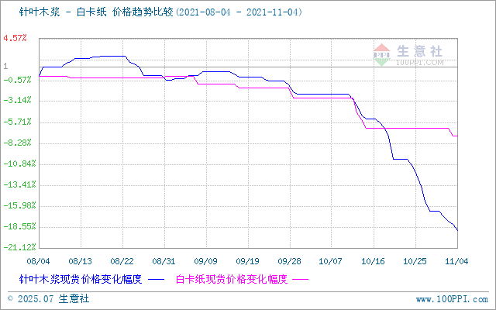Click the 10/25 x-axis date

[415, 261]
